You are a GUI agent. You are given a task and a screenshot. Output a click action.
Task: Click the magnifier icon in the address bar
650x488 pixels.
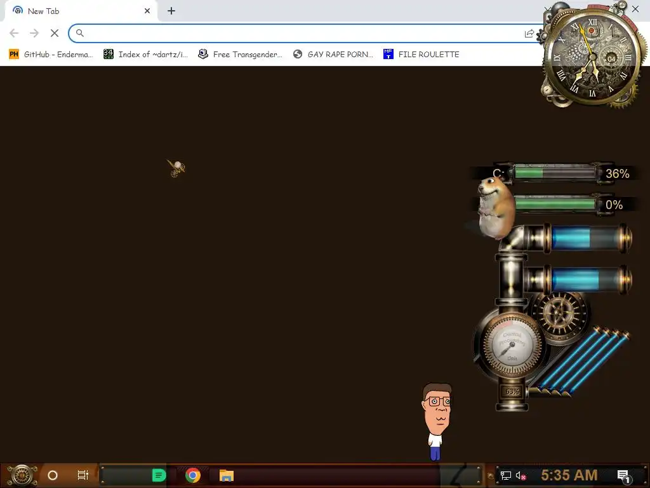click(79, 33)
